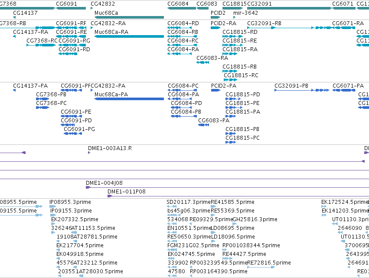The image size is (369, 278).
Task: Select protein label CG18815-PC
Action: tap(242, 138)
